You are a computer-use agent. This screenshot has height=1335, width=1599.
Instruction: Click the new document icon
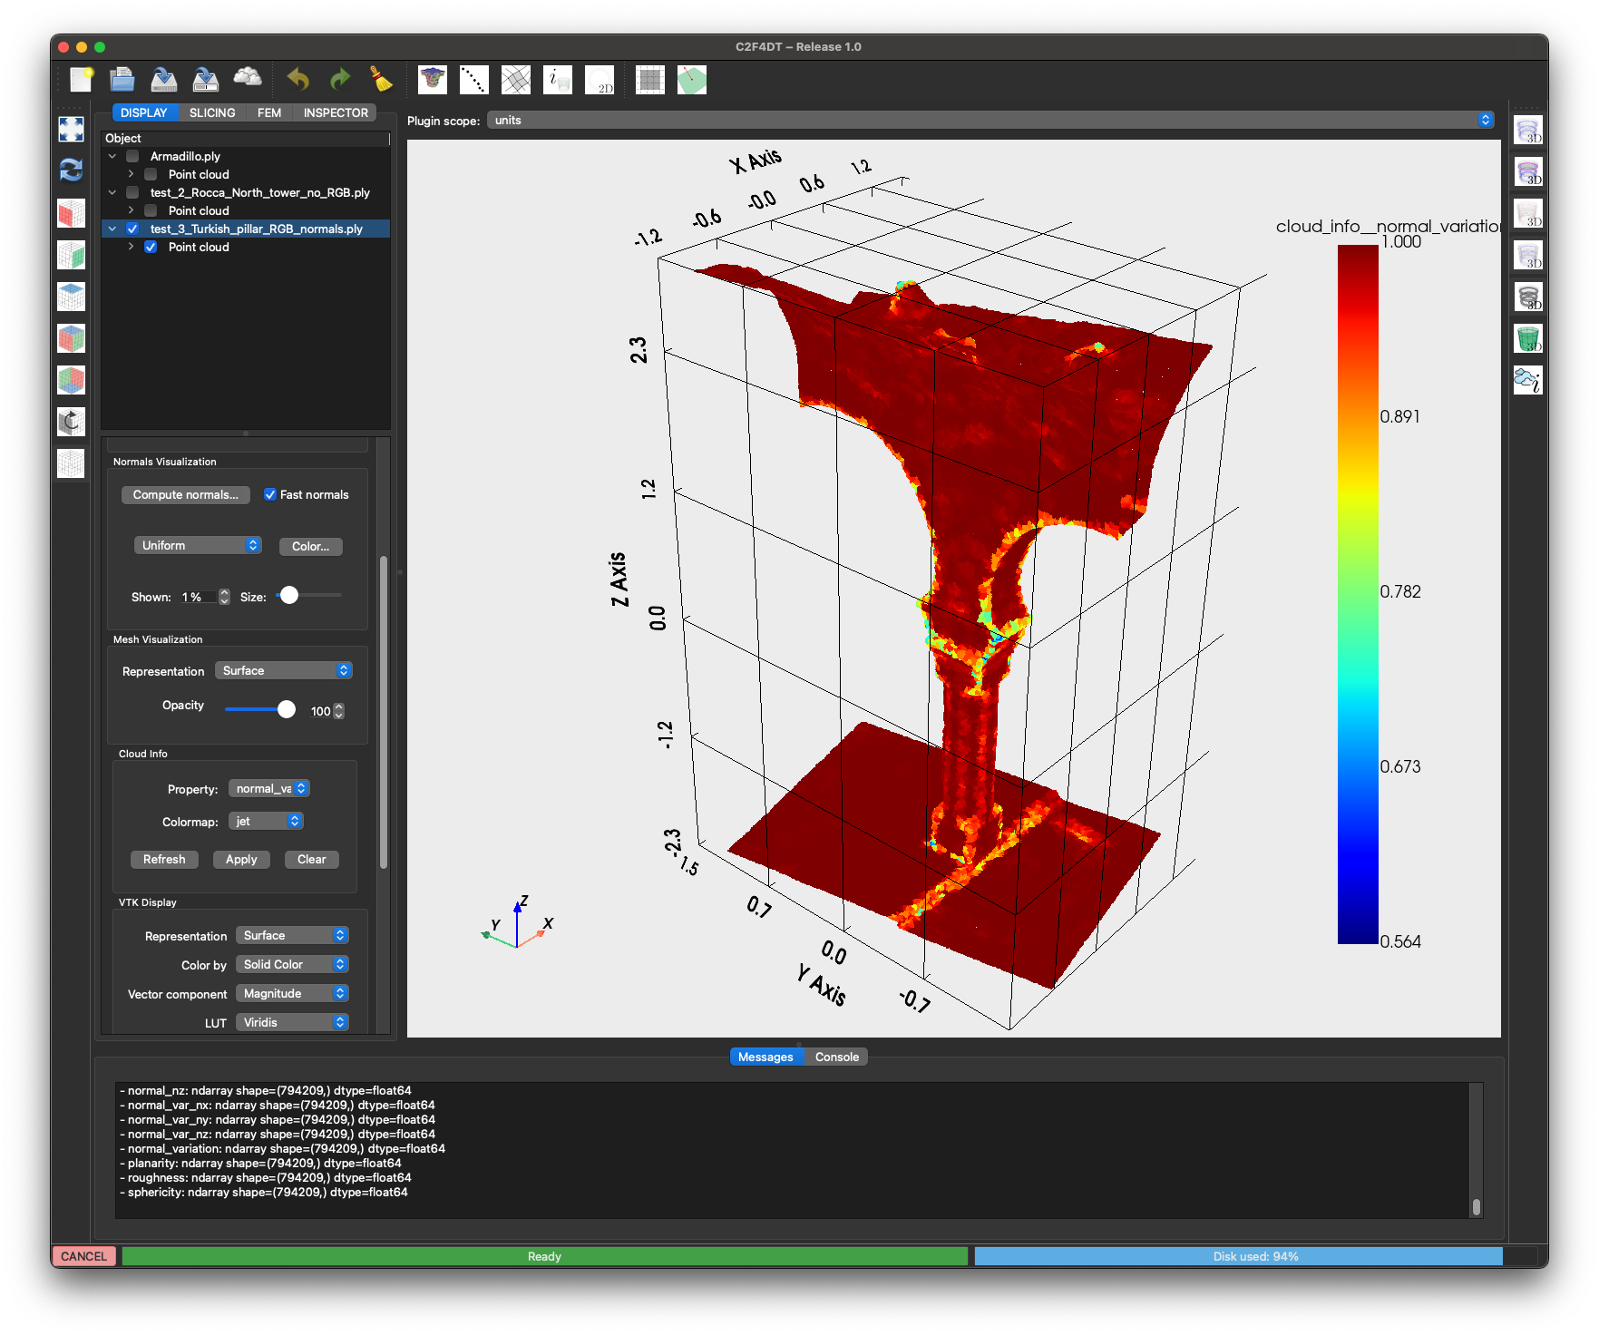pyautogui.click(x=82, y=80)
